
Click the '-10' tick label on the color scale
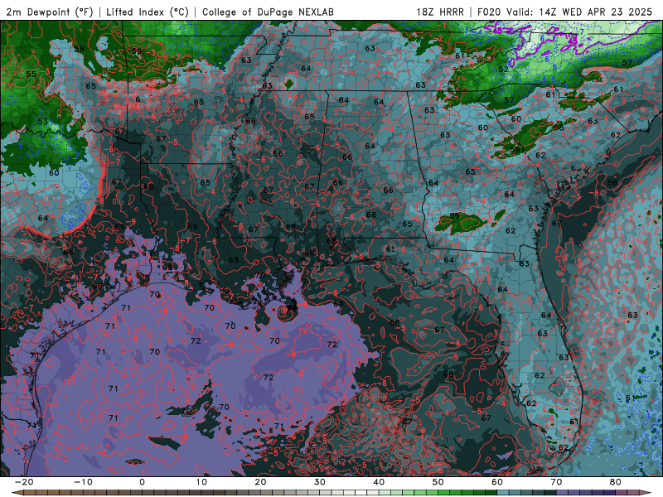pyautogui.click(x=83, y=482)
